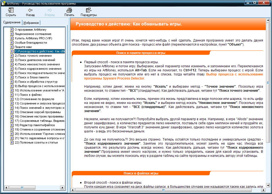Viewport: 272px width, 194px height.
Task: Select topic '1) Руководство к действию'
Action: 40,51
